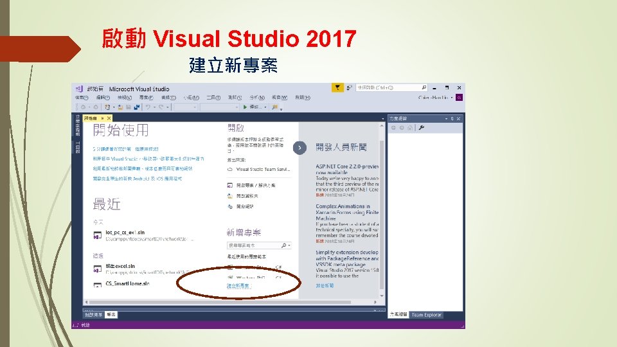Open the yellow notifications filter flag icon
This screenshot has height=347, width=617.
[x=337, y=88]
